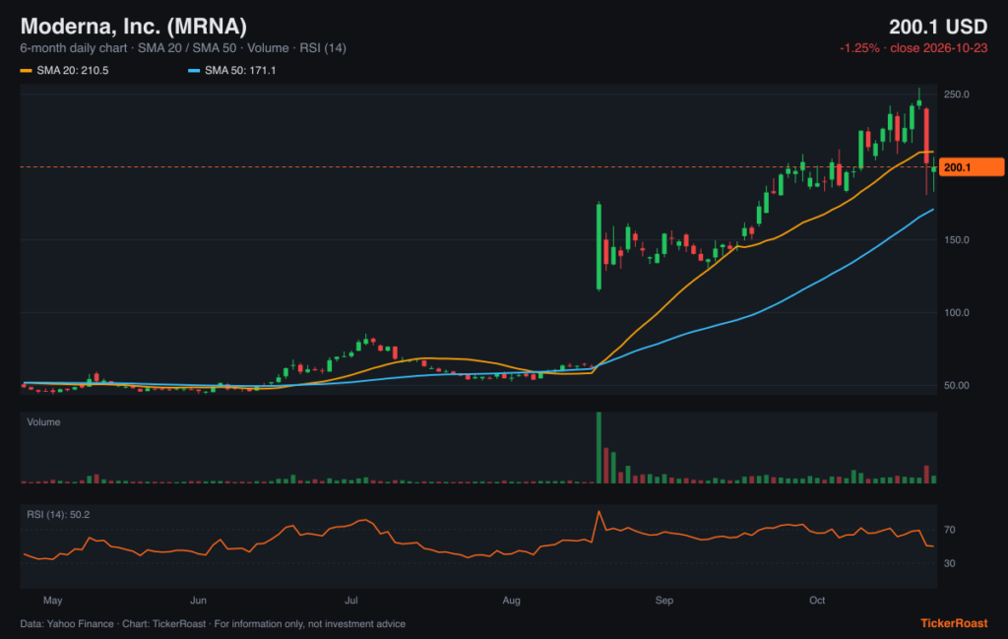Click the 150.0 price axis label
Screen dimensions: 1008x639
pos(956,240)
